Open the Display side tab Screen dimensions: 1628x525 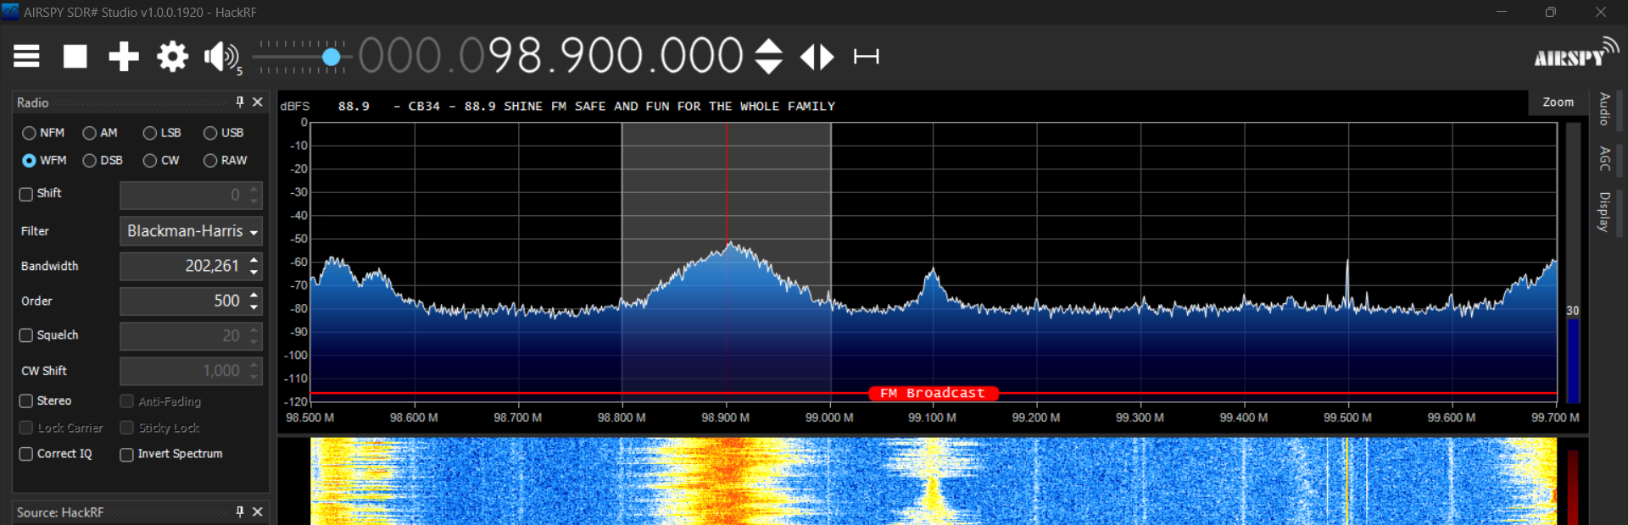pyautogui.click(x=1604, y=212)
